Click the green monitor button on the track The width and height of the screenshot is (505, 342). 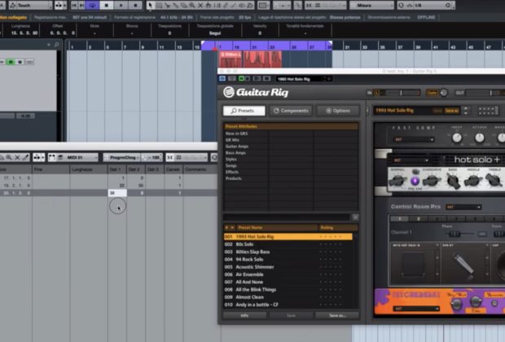(11, 62)
